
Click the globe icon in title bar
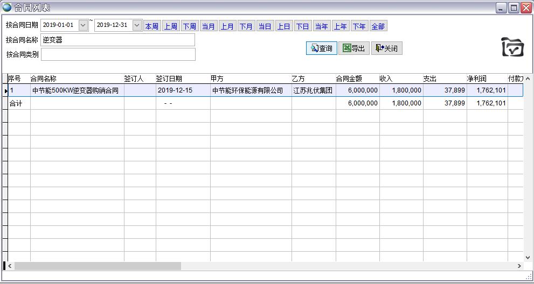click(7, 8)
